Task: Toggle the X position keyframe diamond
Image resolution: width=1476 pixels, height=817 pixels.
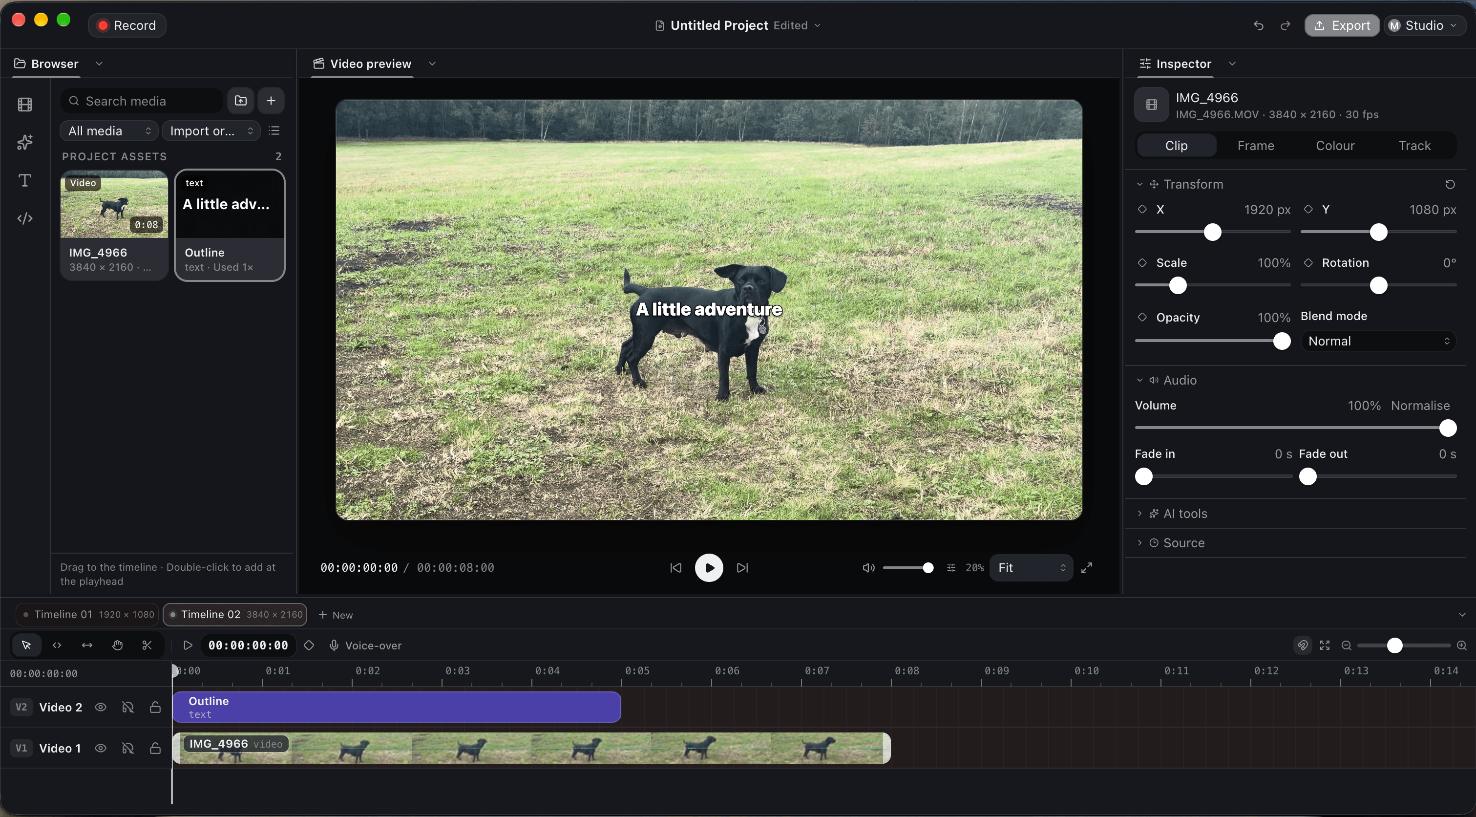Action: pos(1142,209)
